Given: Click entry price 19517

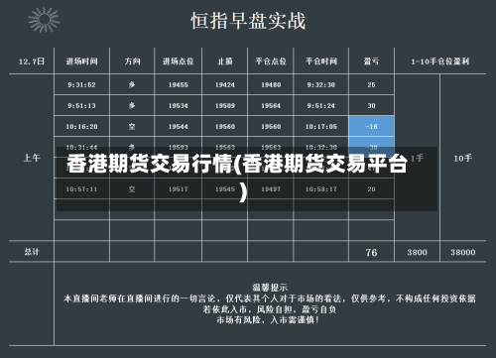Looking at the screenshot, I should [x=179, y=189].
